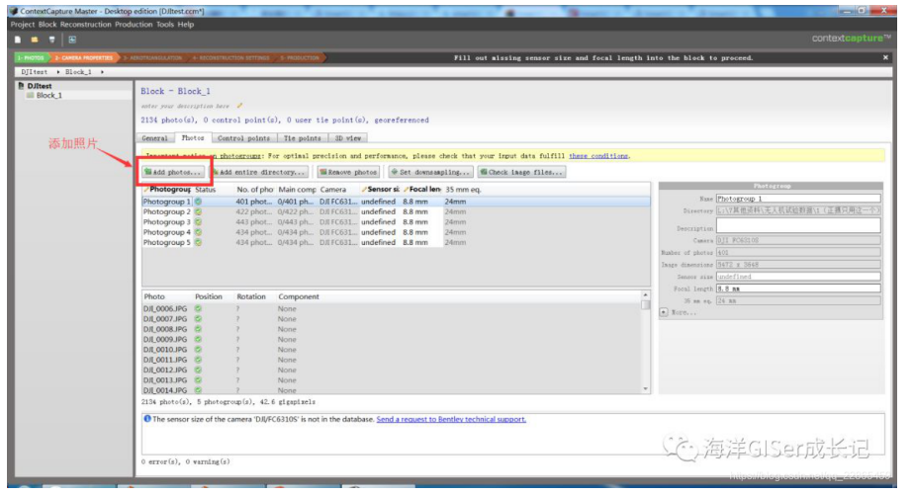Screen dimensions: 912x495
Task: Click the position icon of DJI_0009.JPG
Action: tap(199, 339)
